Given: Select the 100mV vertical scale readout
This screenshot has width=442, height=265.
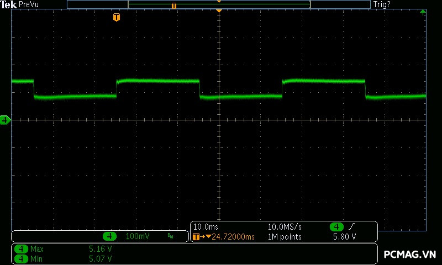Looking at the screenshot, I should pyautogui.click(x=138, y=236).
